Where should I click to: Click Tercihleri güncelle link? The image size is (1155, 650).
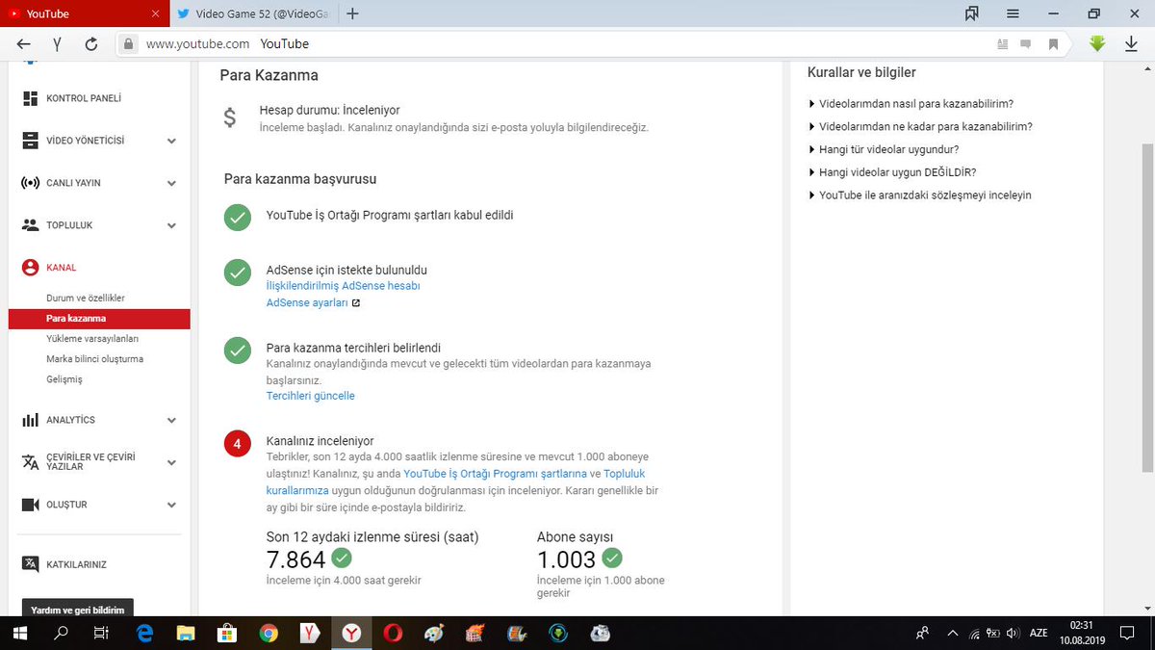point(310,396)
